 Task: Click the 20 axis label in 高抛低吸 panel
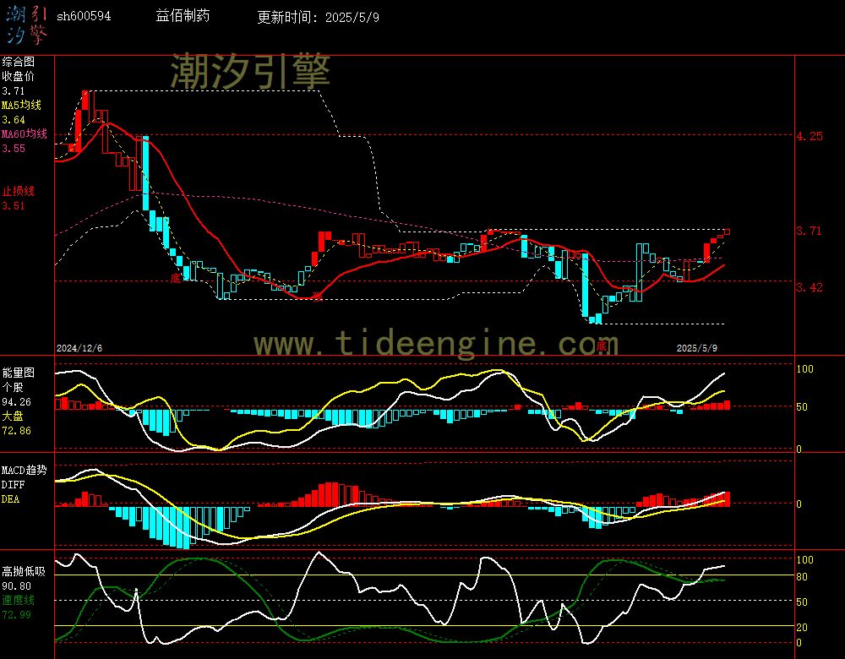[x=802, y=627]
